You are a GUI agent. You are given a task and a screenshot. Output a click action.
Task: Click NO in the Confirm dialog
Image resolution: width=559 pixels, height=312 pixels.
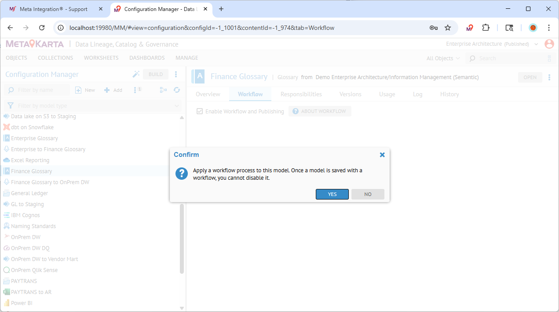pyautogui.click(x=368, y=194)
